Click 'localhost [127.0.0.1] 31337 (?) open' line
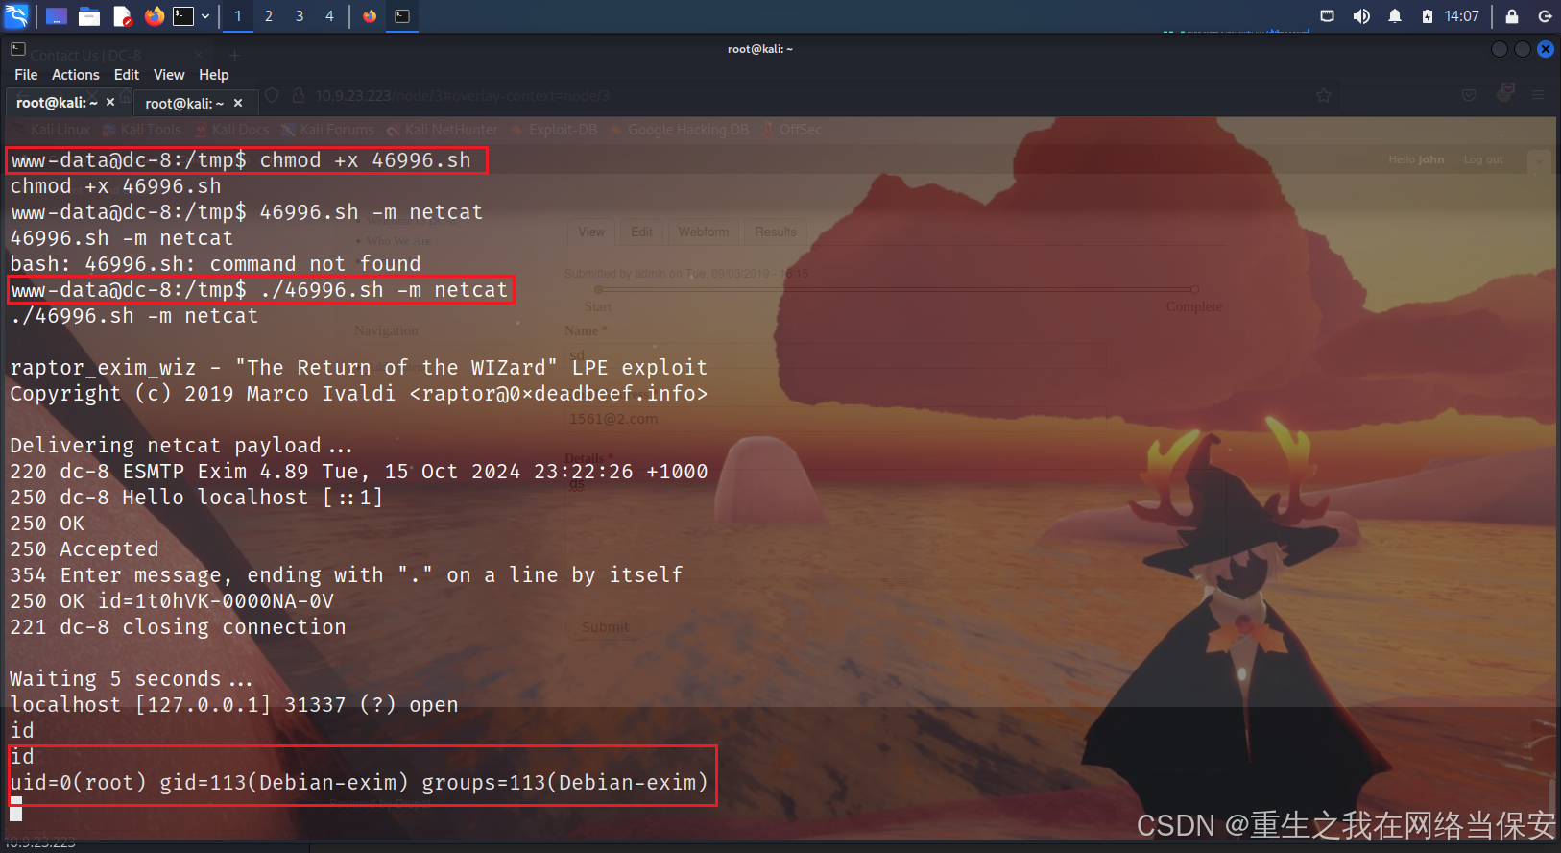Image resolution: width=1561 pixels, height=853 pixels. pyautogui.click(x=234, y=704)
